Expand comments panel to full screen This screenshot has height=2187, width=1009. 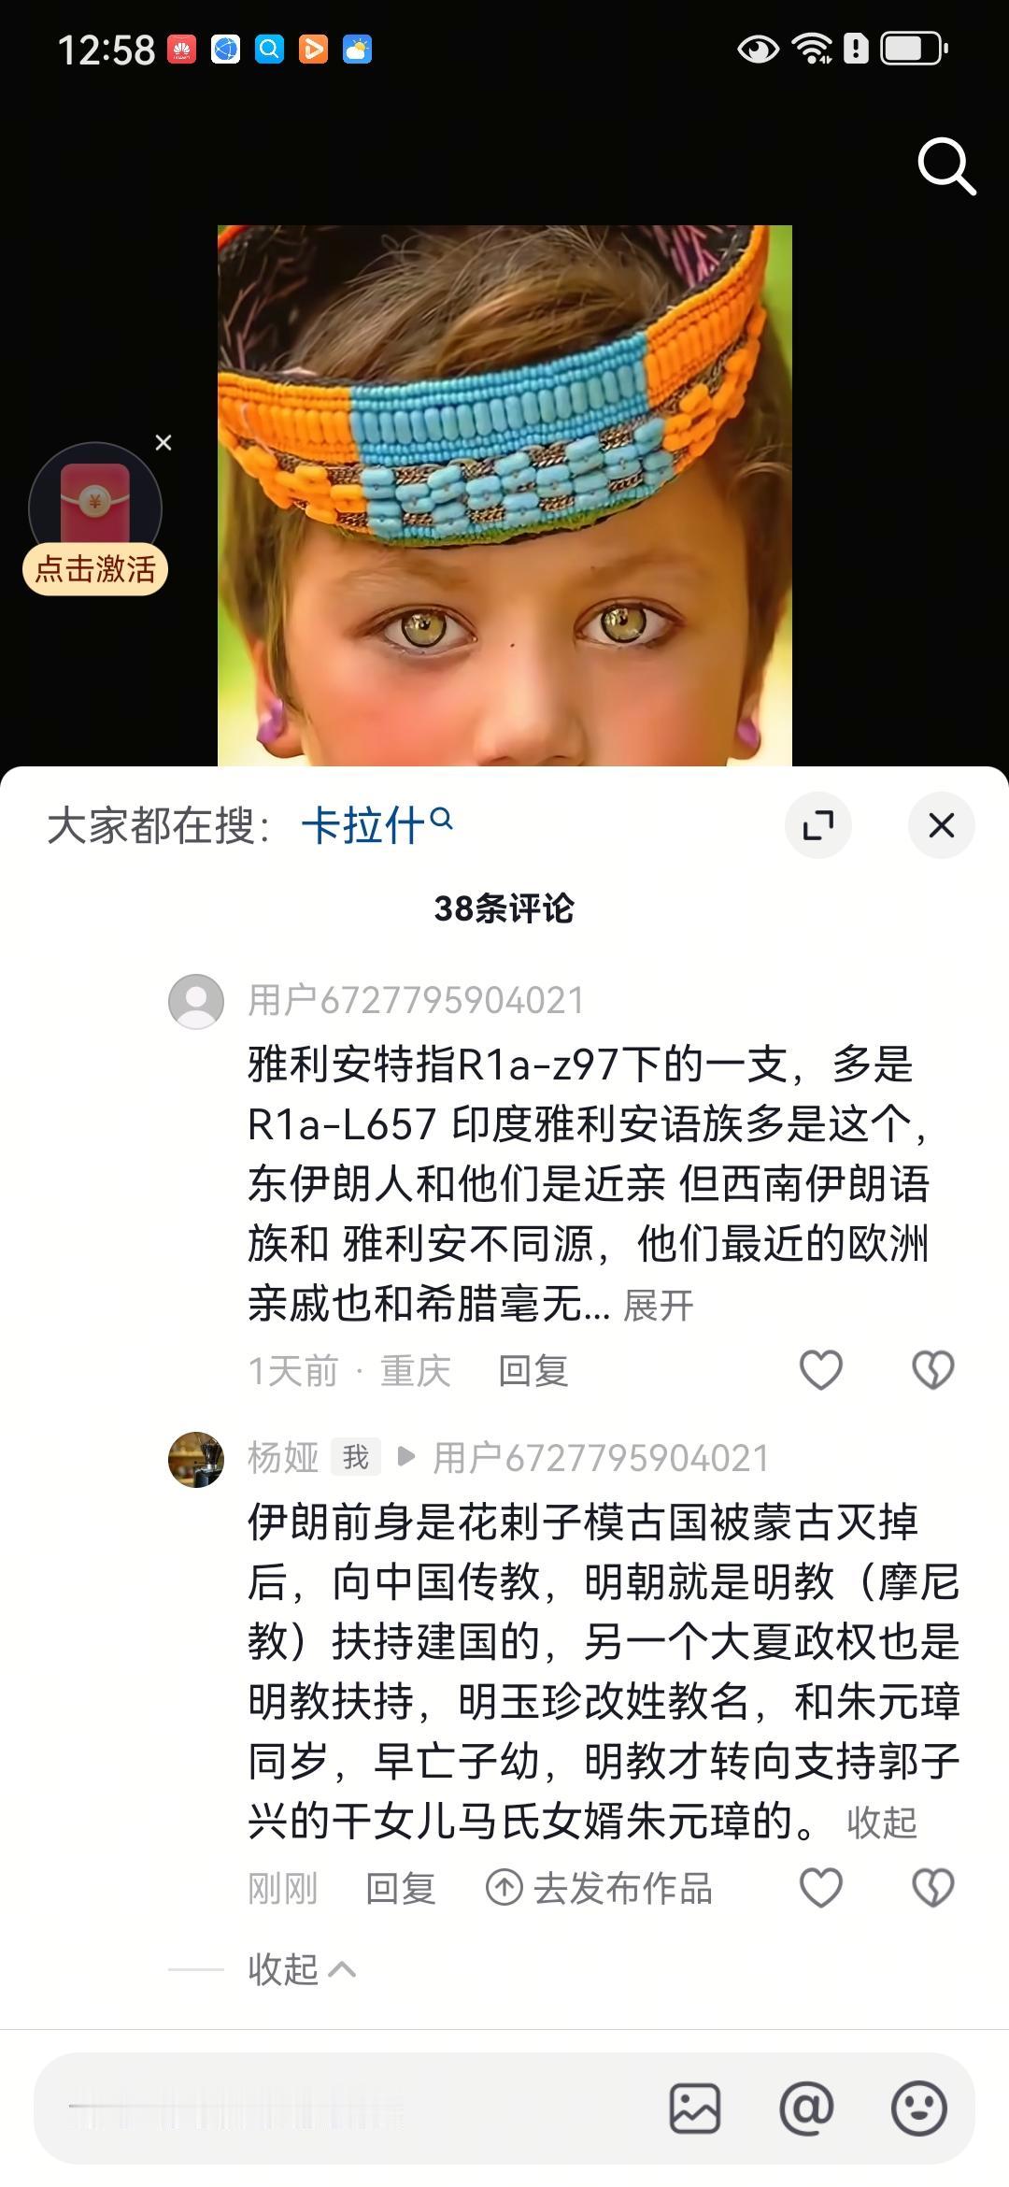click(818, 825)
